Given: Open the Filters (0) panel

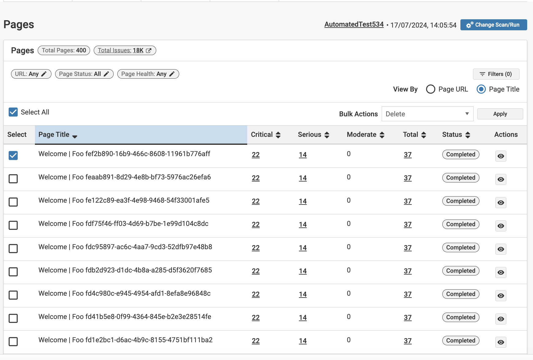Looking at the screenshot, I should [496, 74].
